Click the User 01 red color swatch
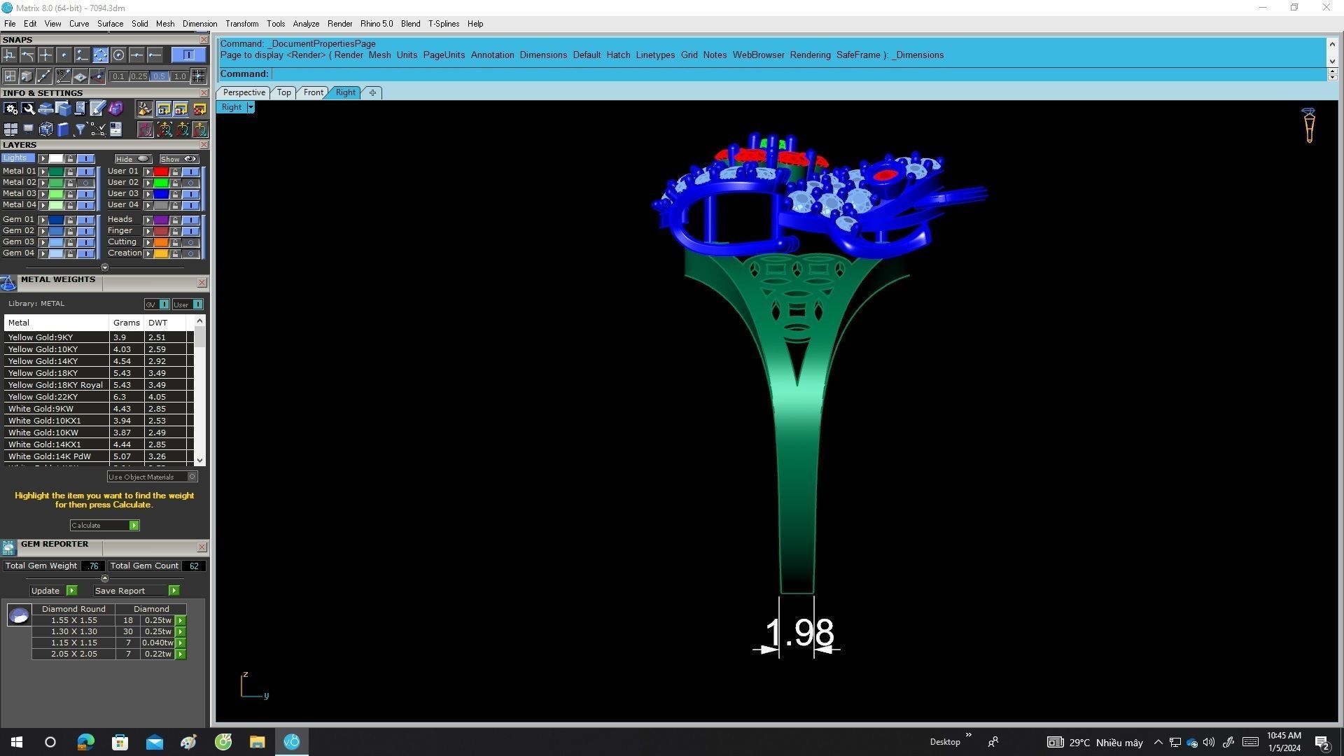The height and width of the screenshot is (756, 1344). (161, 171)
